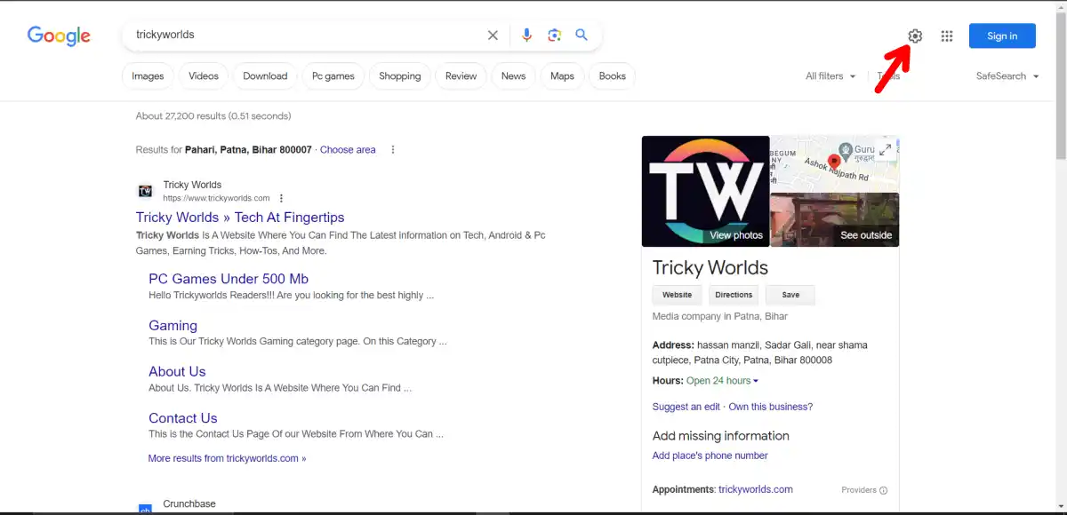Switch to the Images tab

pos(148,76)
